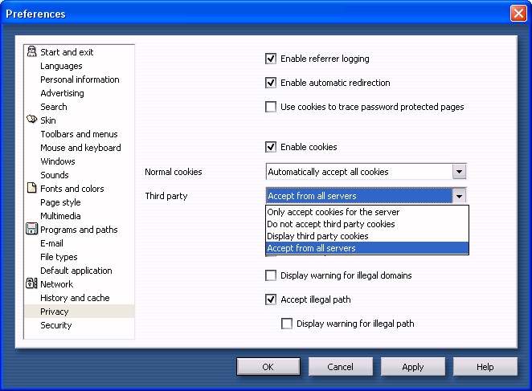
Task: Go to History and cache settings
Action: pyautogui.click(x=75, y=298)
